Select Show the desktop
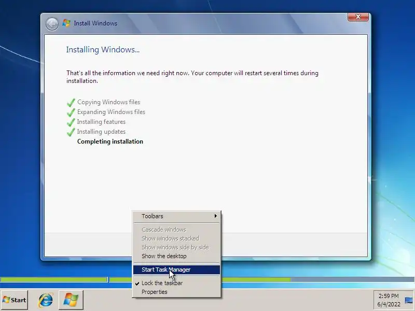 pyautogui.click(x=176, y=256)
